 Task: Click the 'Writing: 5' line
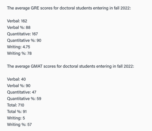[16, 118]
